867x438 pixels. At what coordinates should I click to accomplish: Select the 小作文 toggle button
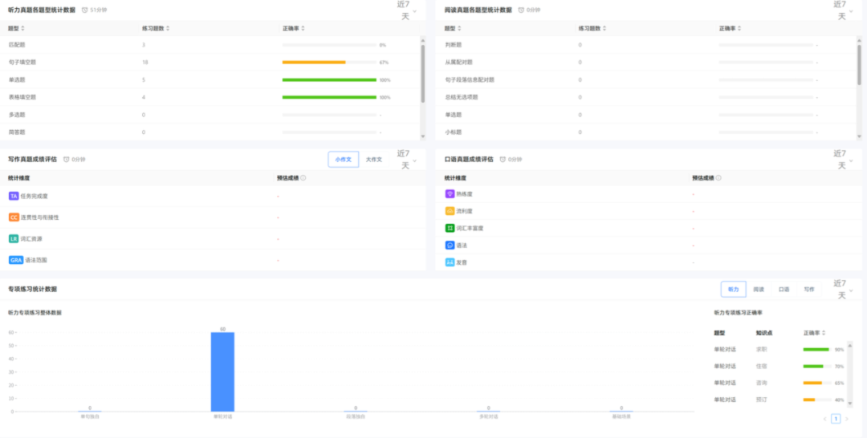coord(343,160)
